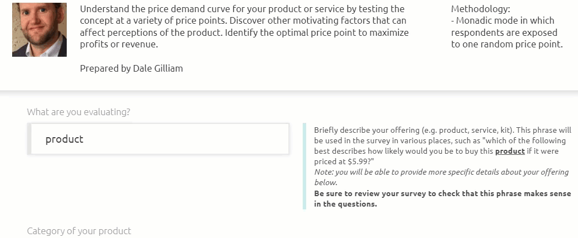Image resolution: width=578 pixels, height=238 pixels.
Task: Click 'to one random price point.' line
Action: point(507,45)
